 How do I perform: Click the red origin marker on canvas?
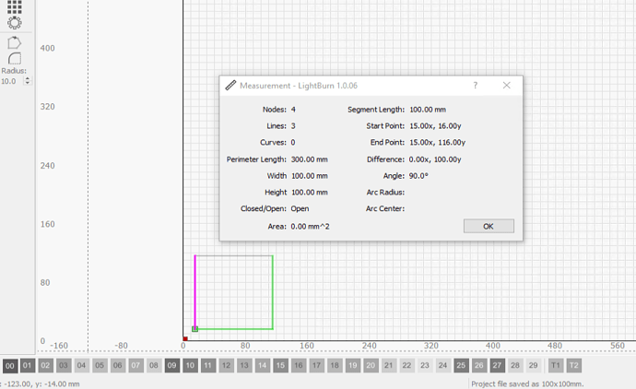click(x=185, y=338)
